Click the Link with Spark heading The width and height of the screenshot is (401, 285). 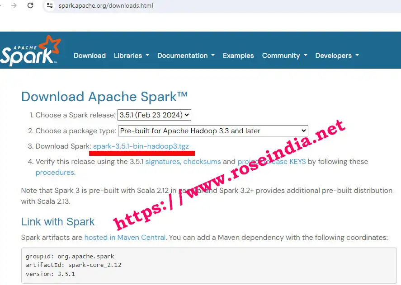(58, 222)
